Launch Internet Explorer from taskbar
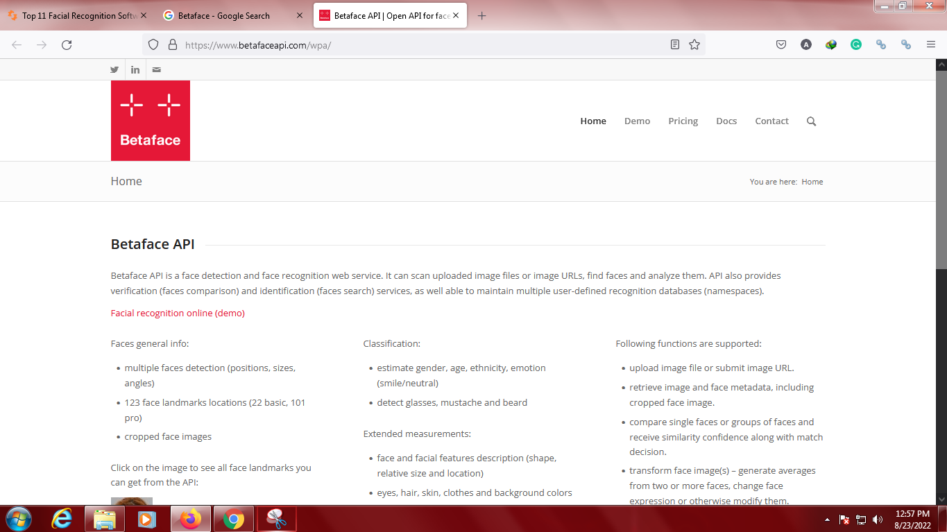This screenshot has width=947, height=532. pyautogui.click(x=62, y=519)
